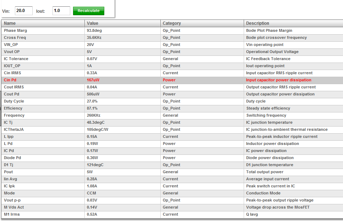Select the Duty Cycle row
The width and height of the screenshot is (343, 222).
click(x=172, y=101)
